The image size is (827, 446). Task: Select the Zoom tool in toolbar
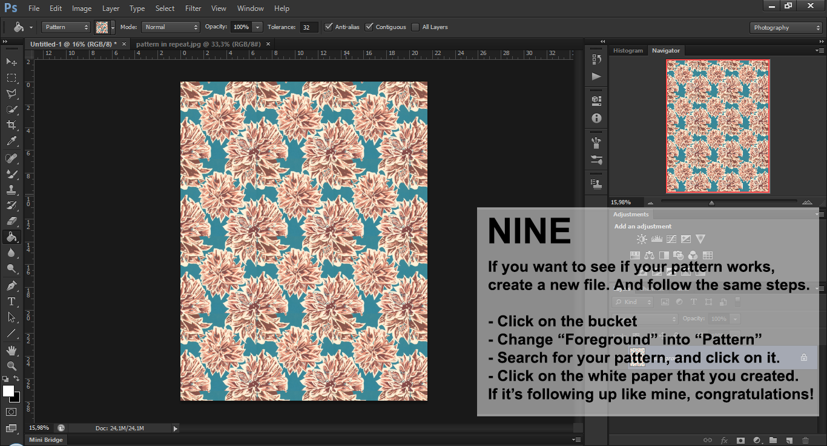point(11,366)
